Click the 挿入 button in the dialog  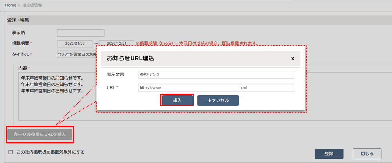177,100
